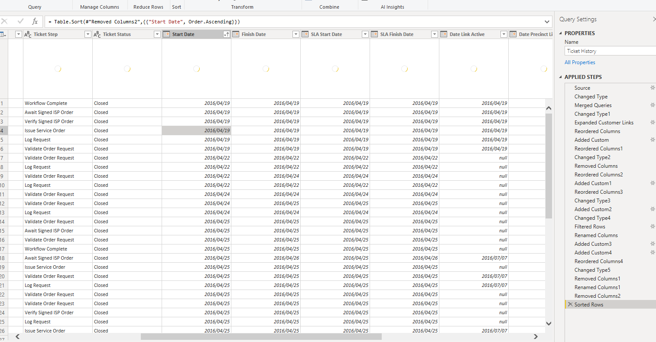The height and width of the screenshot is (342, 656).
Task: Click the type icon on Date Link Active column
Action: pos(444,34)
